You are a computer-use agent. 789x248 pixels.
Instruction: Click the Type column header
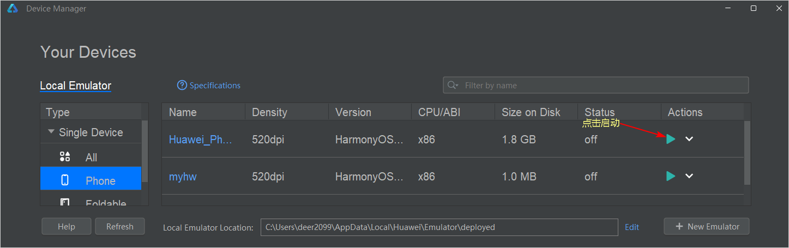coord(91,112)
